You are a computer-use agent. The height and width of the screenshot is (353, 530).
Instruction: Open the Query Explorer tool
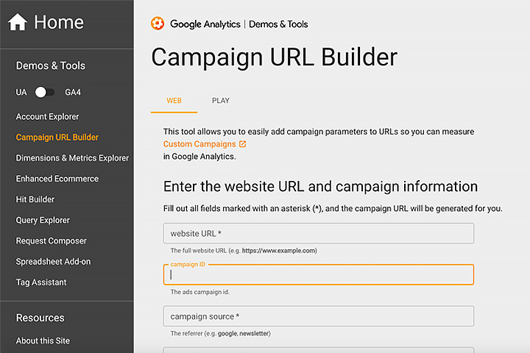[43, 220]
